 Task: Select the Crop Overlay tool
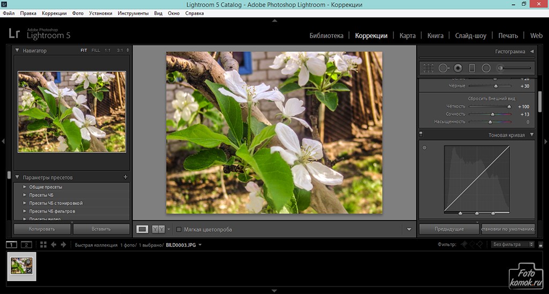[428, 68]
